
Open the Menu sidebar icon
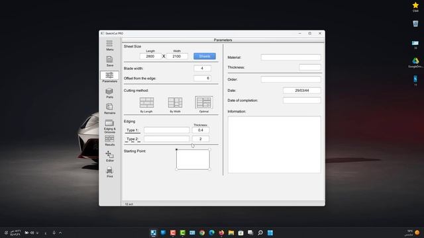click(x=109, y=46)
